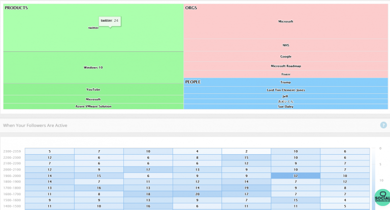The height and width of the screenshot is (210, 390).
Task: Click the heatmap cell with value 20
Action: coord(197,194)
